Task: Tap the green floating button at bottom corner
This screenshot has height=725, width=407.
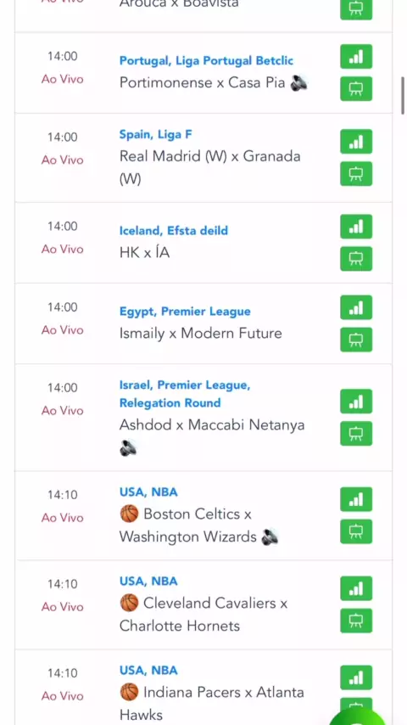Action: coord(358,717)
